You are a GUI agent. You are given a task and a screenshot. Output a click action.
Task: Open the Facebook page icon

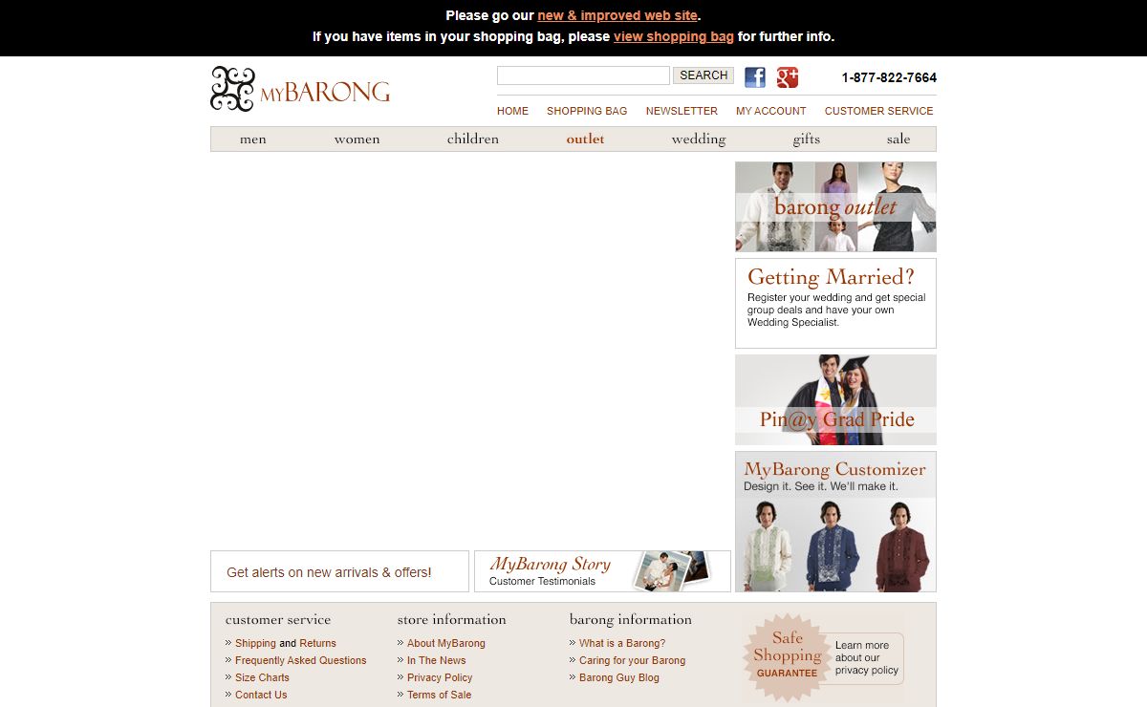click(755, 77)
